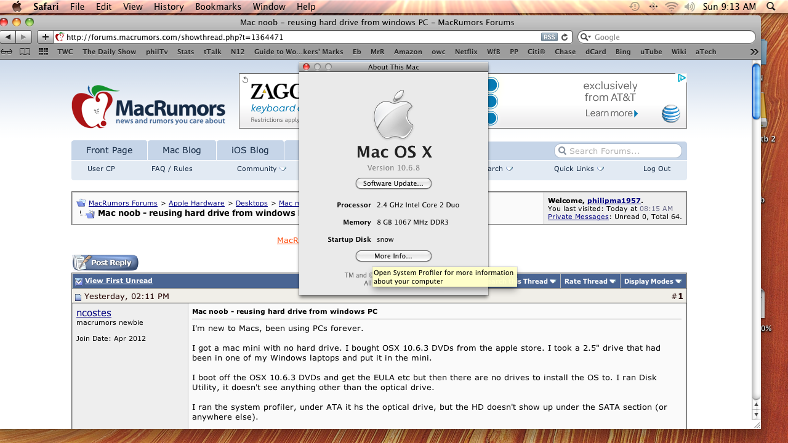Click the AT&T globe logo

[x=671, y=114]
